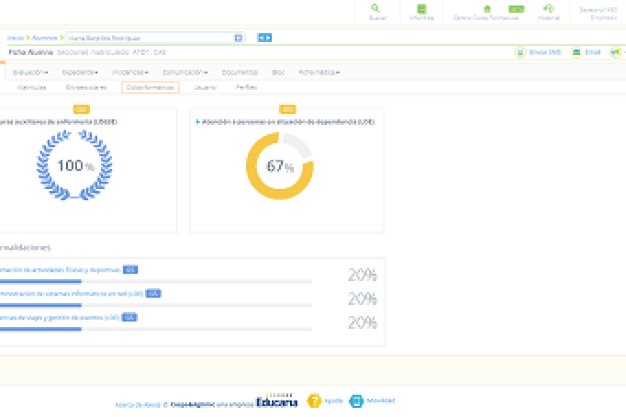The height and width of the screenshot is (417, 626).
Task: Click the blue previous/next student arrows
Action: click(x=264, y=38)
